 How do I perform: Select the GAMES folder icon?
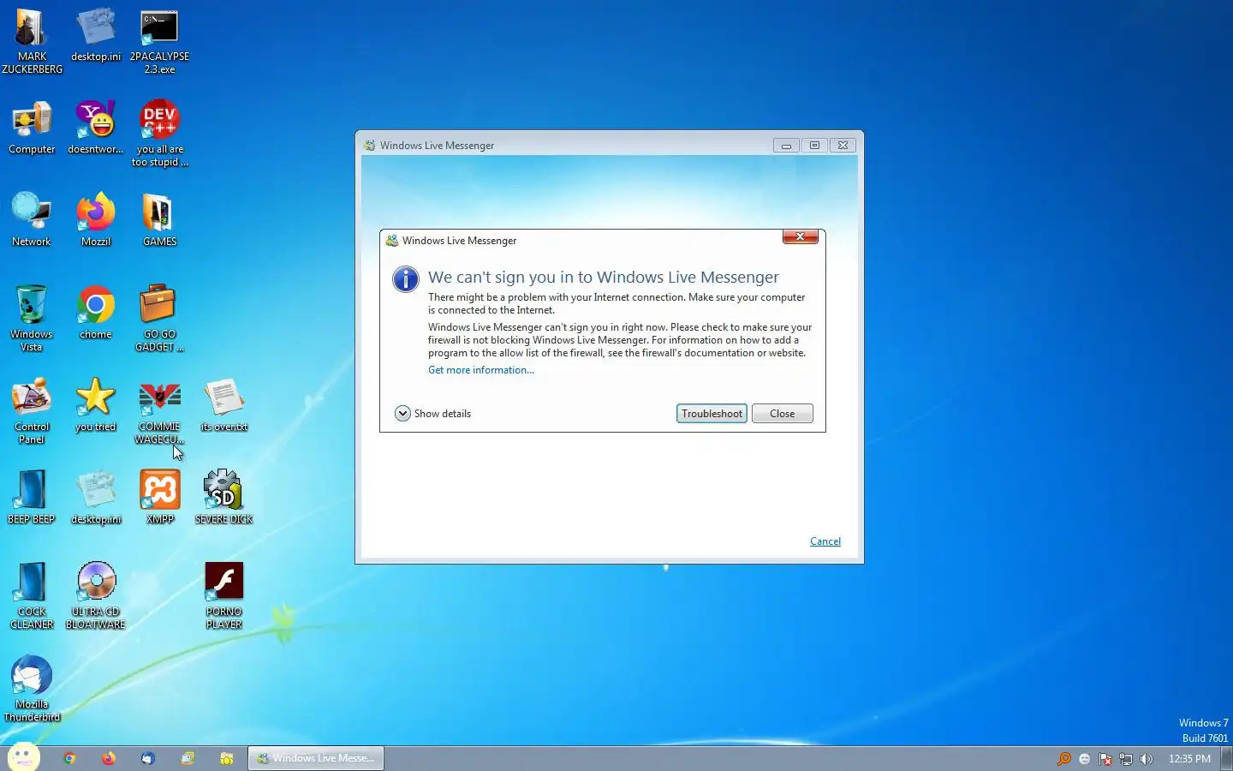point(159,220)
